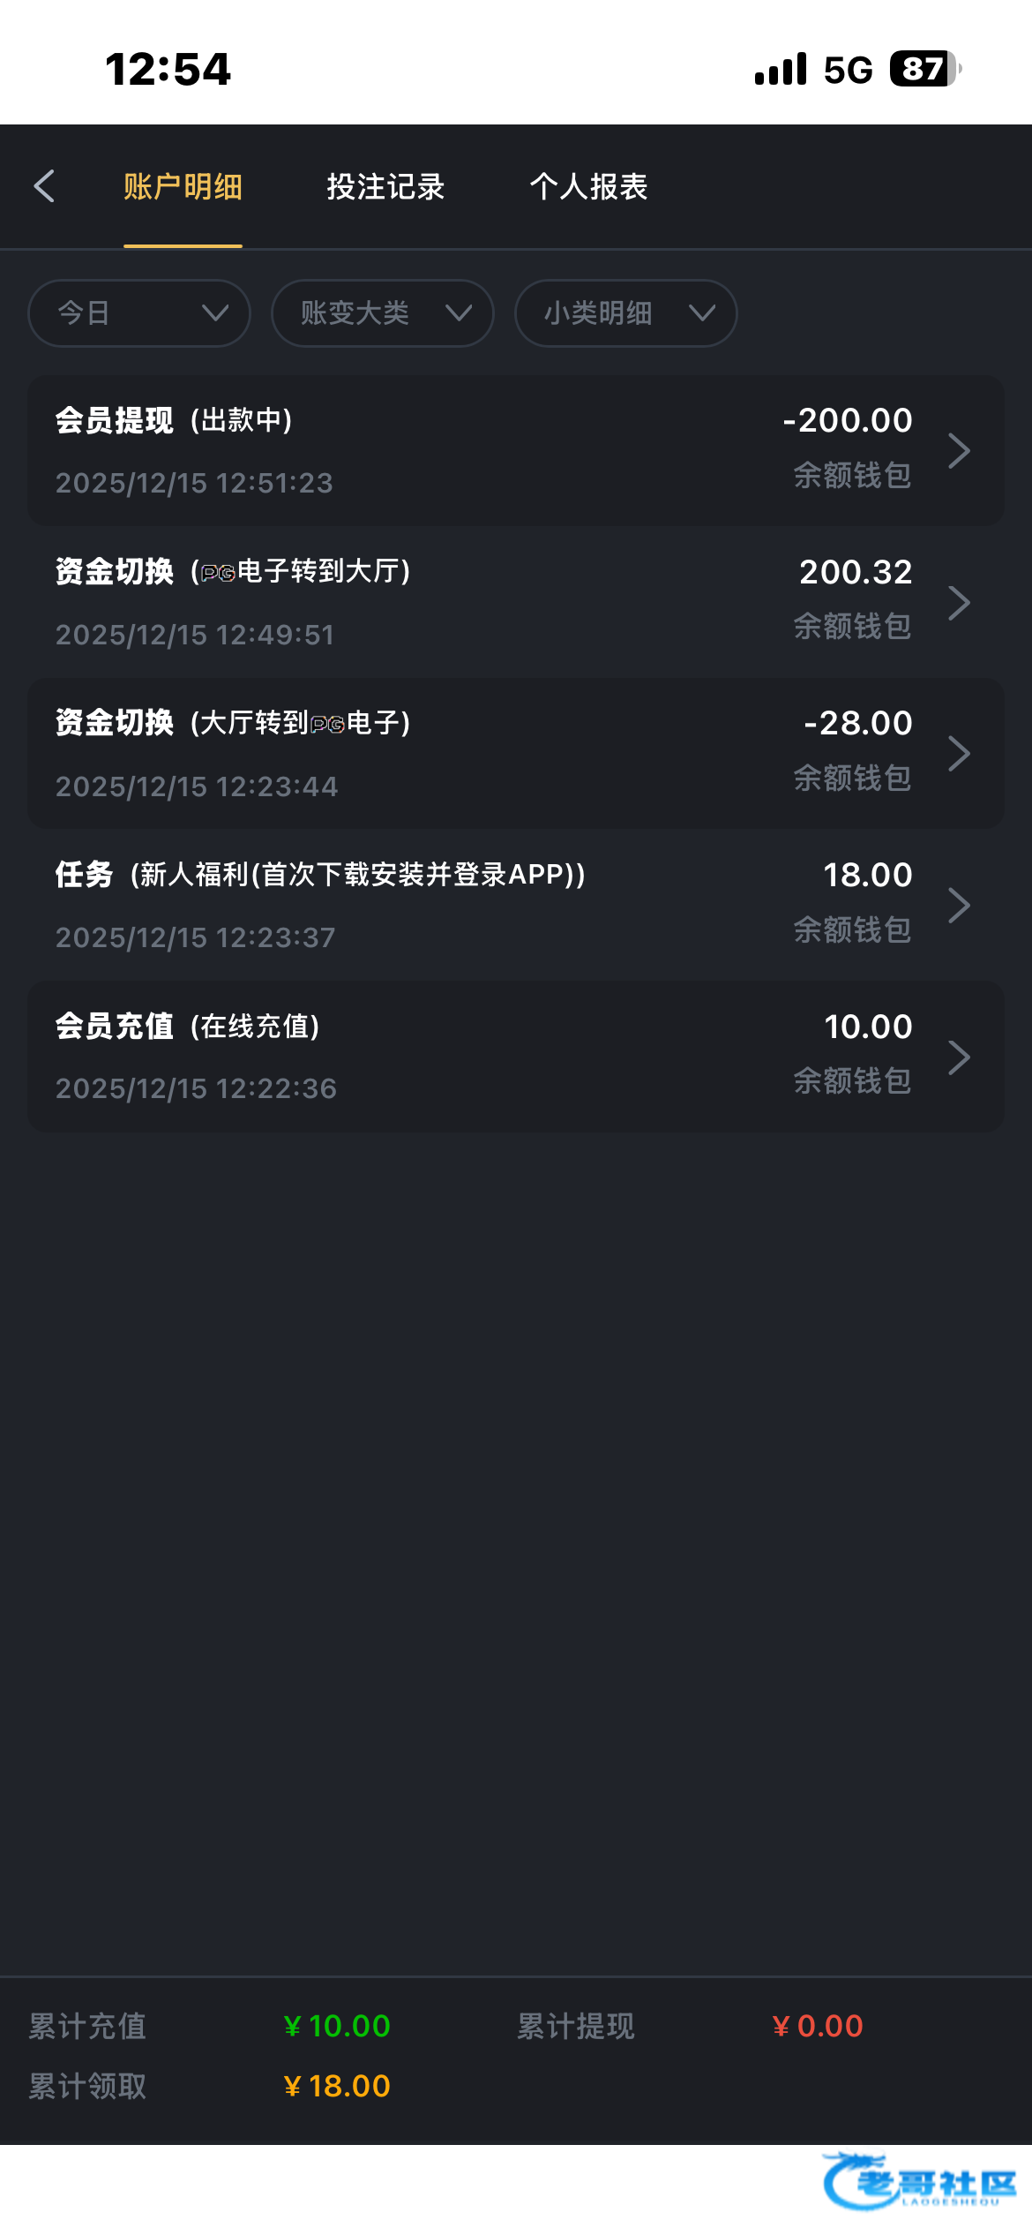Open the 小类明细 subcategory dropdown

click(x=625, y=313)
